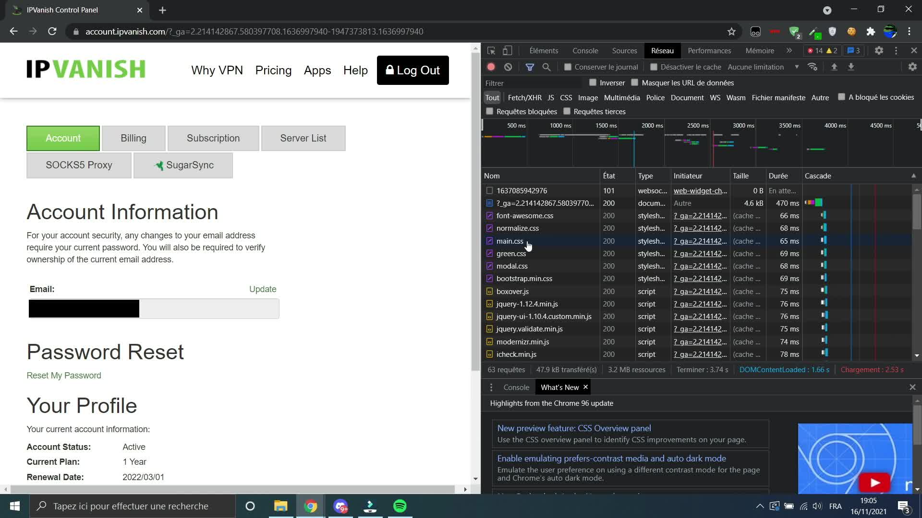The image size is (922, 518).
Task: Expand hidden DevTools panels chevron
Action: tap(789, 50)
